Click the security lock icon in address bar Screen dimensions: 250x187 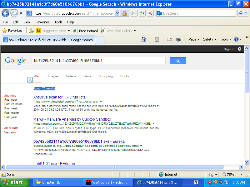pyautogui.click(x=124, y=13)
